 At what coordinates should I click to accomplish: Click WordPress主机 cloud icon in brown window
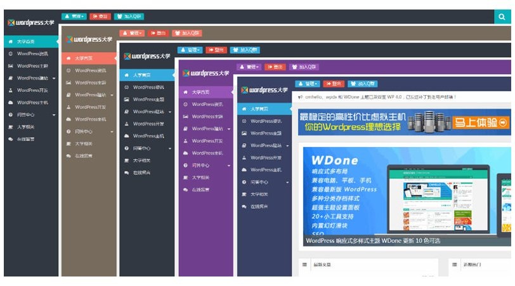click(68, 119)
